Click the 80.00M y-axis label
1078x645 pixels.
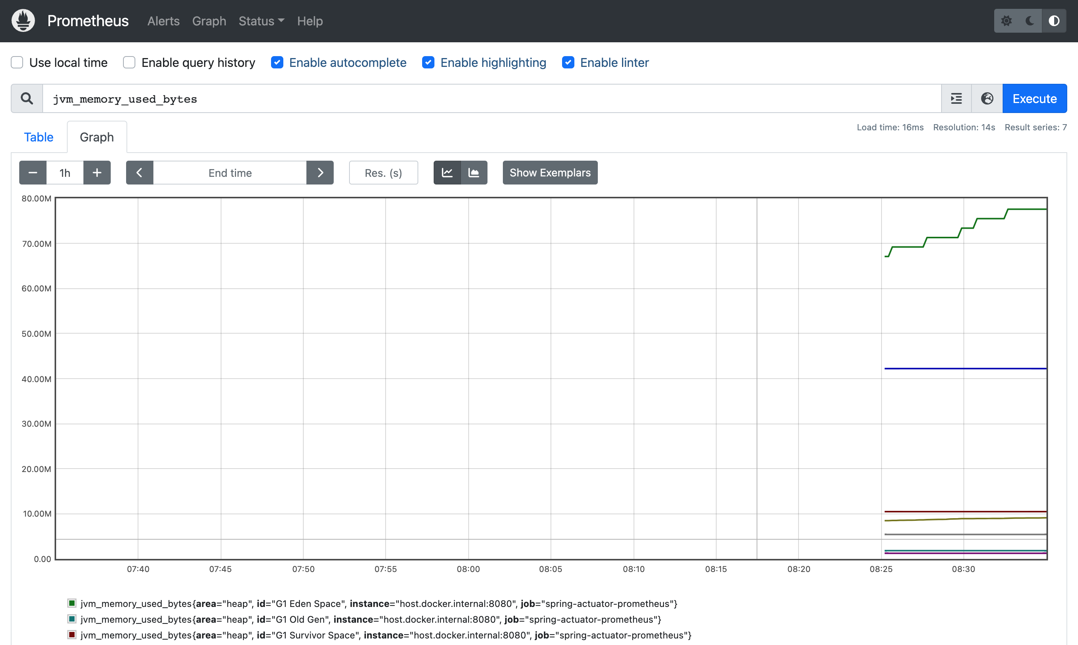click(37, 199)
